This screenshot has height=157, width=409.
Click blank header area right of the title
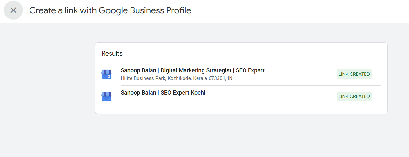(298, 11)
